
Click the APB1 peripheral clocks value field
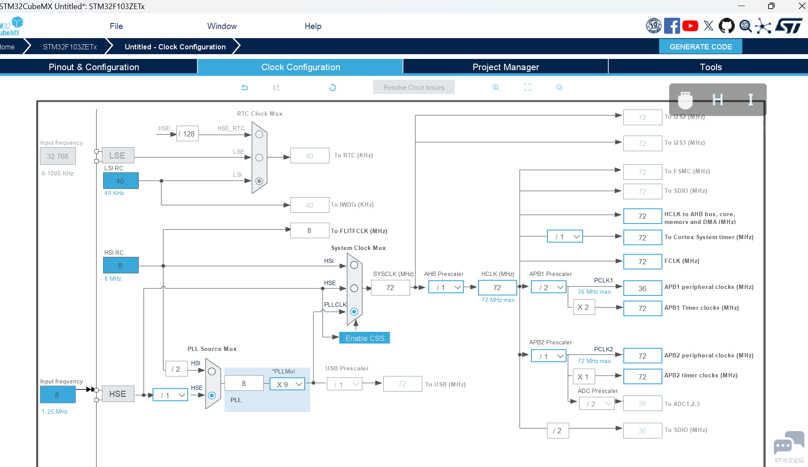tap(642, 289)
